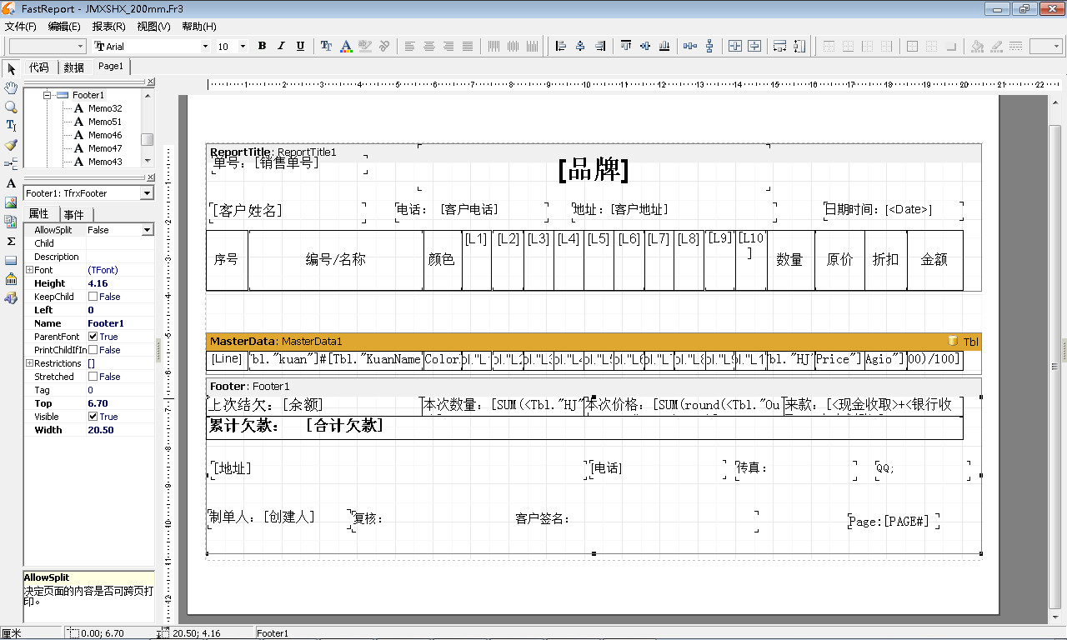1067x640 pixels.
Task: Apply center text alignment
Action: click(x=429, y=47)
